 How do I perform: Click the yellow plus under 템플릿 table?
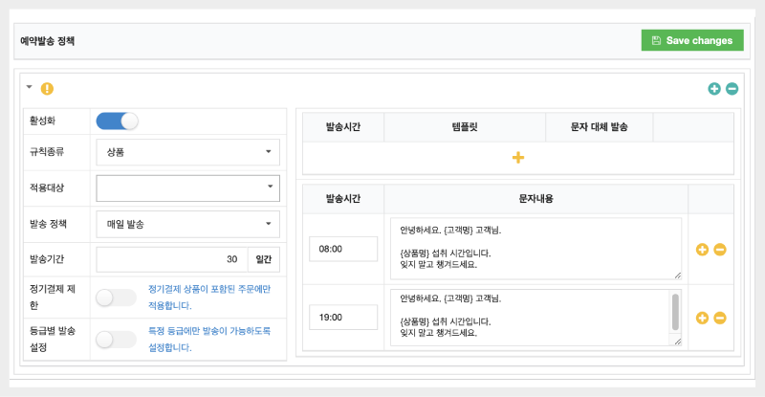[518, 158]
